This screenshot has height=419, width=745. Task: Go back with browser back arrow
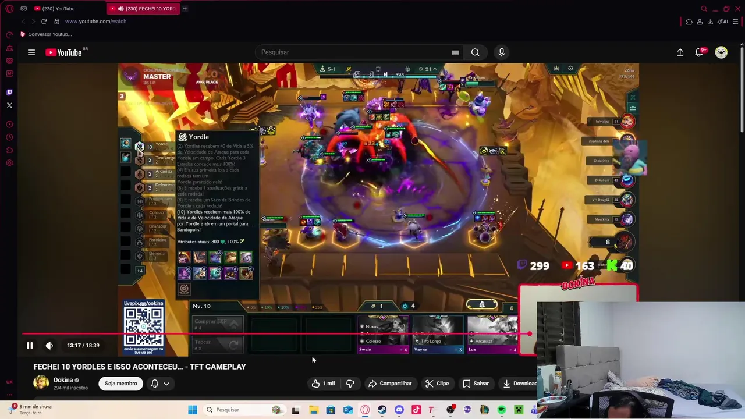point(23,22)
